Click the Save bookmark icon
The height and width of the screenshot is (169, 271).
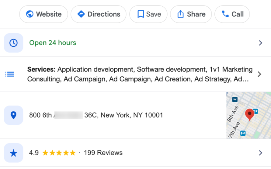coord(141,14)
